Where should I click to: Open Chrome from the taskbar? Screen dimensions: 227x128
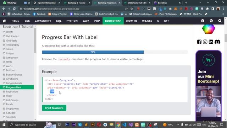[118, 125]
